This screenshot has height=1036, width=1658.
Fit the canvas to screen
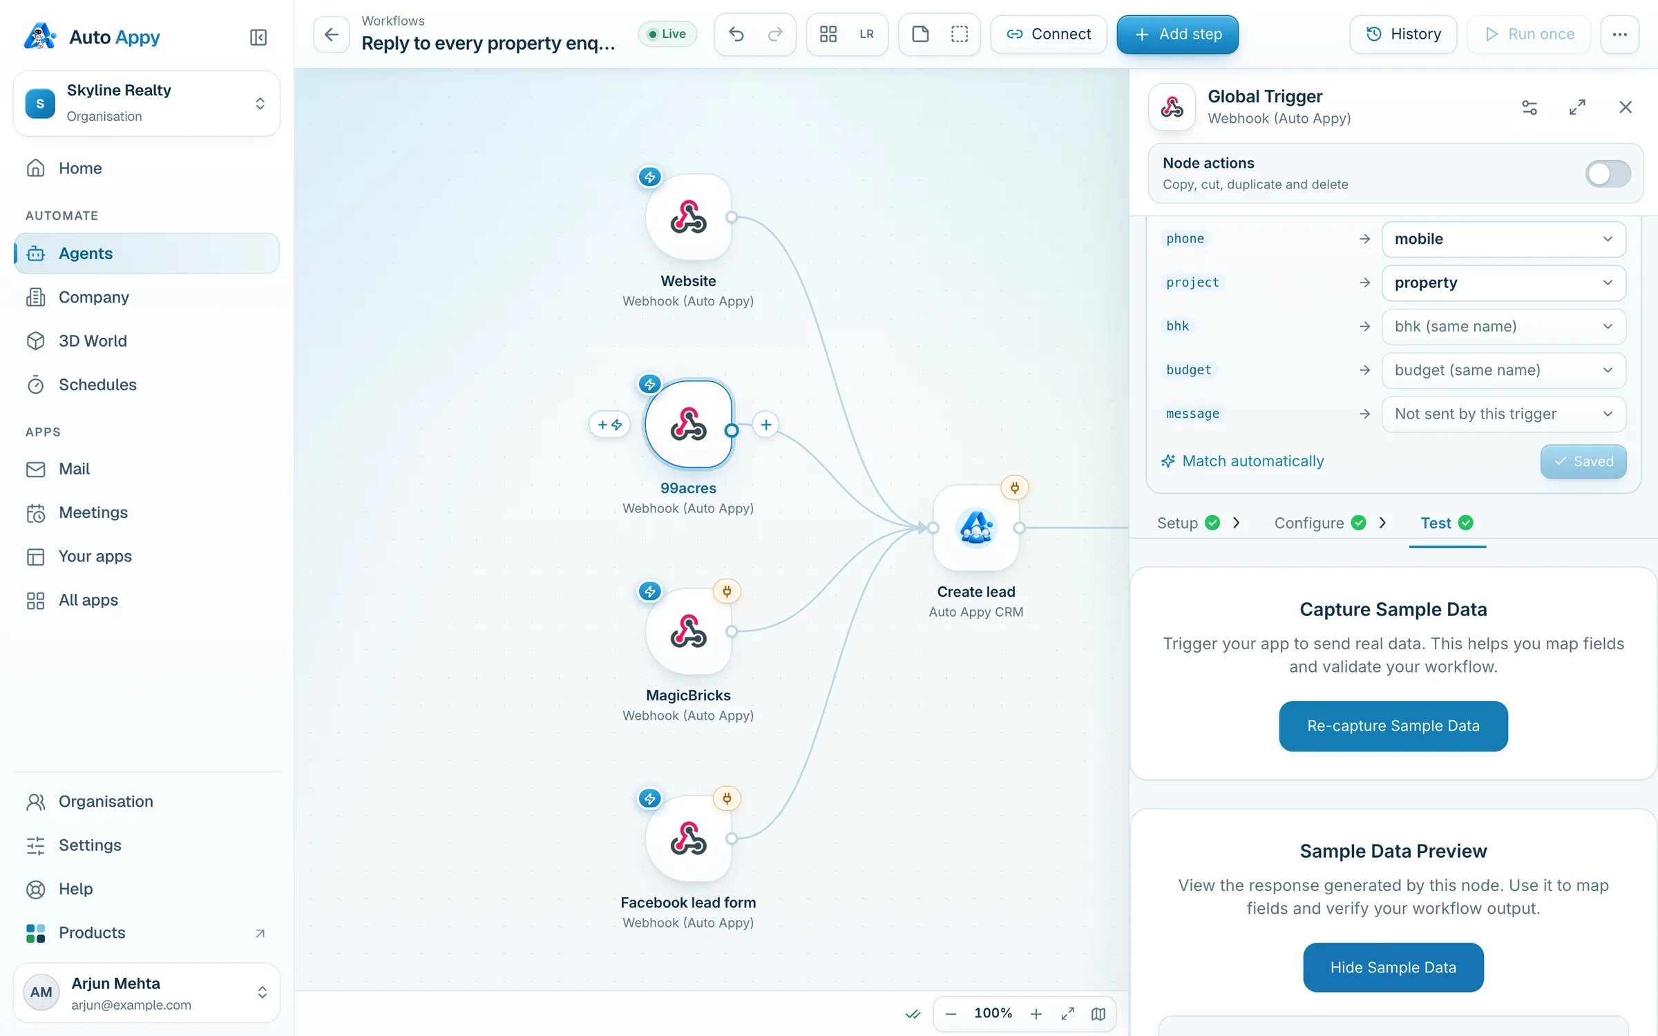[1067, 1013]
